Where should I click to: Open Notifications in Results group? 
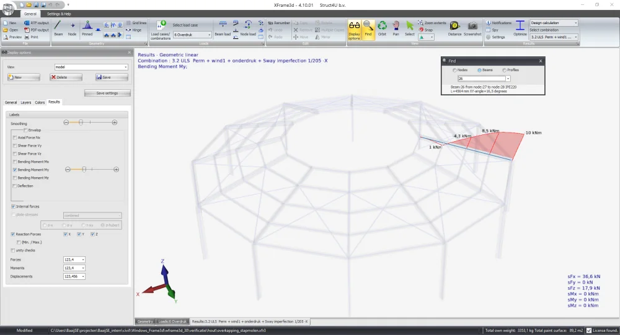498,23
